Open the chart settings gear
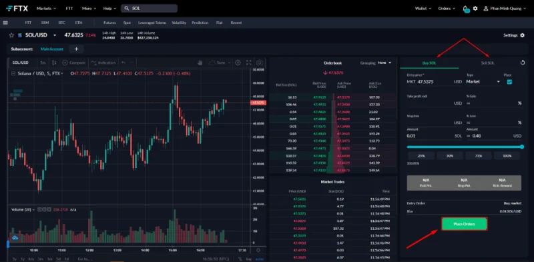534x262 pixels. point(238,63)
